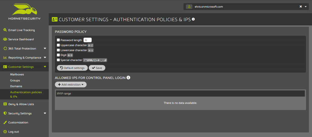Screen dimensions: 312x137
Task: Click the Default settings button
Action: click(x=72, y=68)
